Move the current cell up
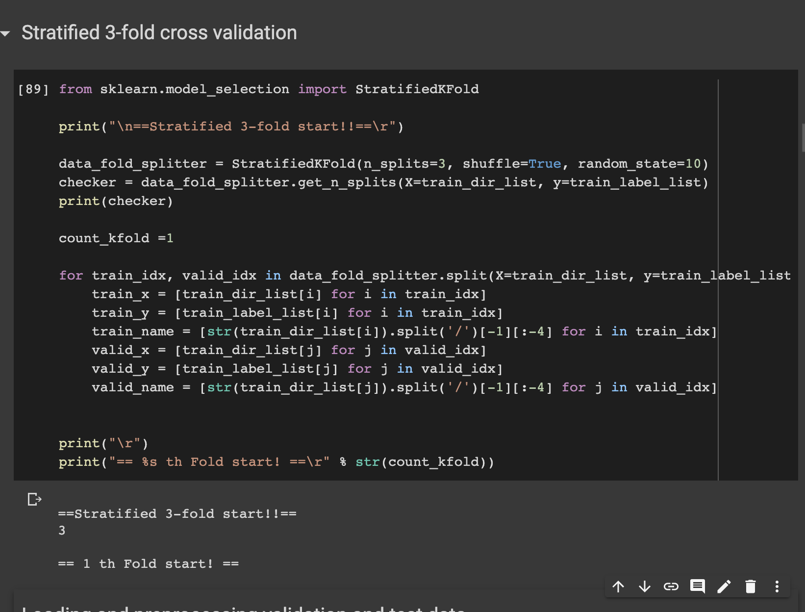805x612 pixels. pyautogui.click(x=618, y=586)
